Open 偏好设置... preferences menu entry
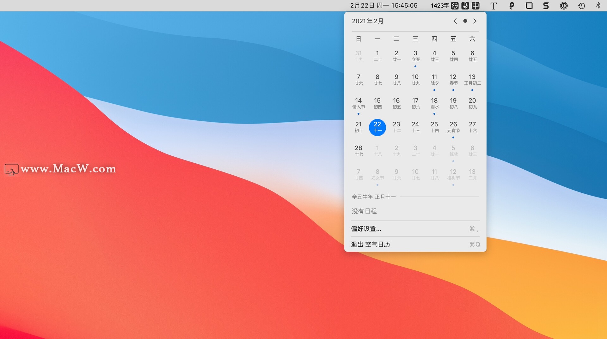Screen dimensions: 607x339 (415, 229)
